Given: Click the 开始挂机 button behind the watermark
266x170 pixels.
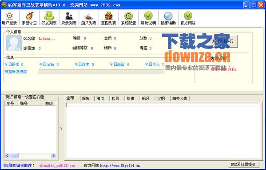Looking at the screenshot, I should click(222, 41).
